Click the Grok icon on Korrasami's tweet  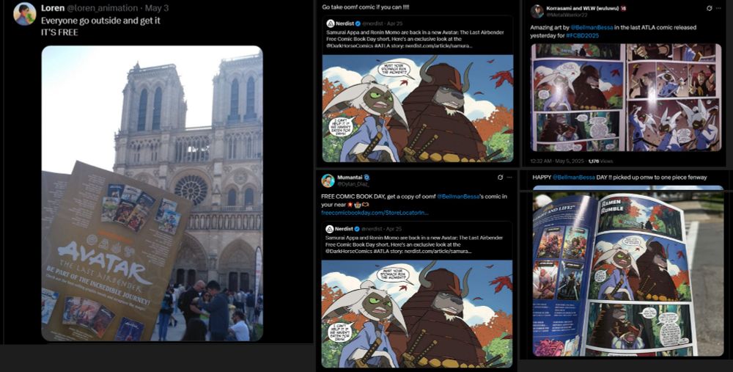tap(709, 8)
